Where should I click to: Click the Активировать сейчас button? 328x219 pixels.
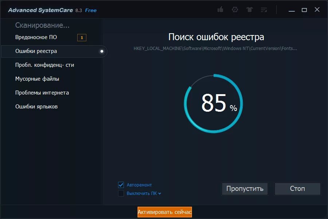coord(165,212)
